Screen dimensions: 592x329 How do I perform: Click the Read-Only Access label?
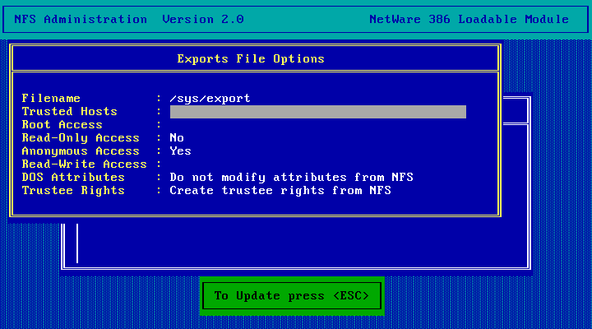(x=81, y=138)
